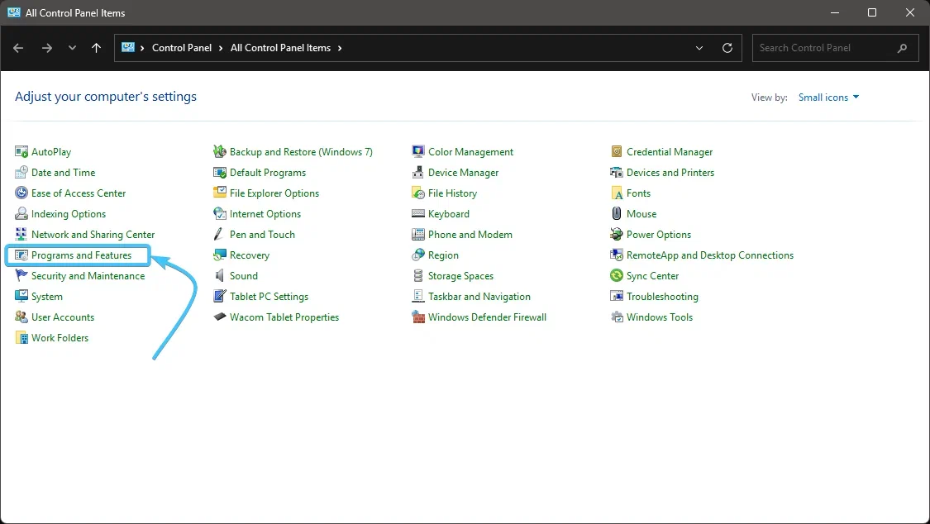Click the Windows Defender Firewall brick icon
Viewport: 930px width, 524px height.
(x=418, y=317)
